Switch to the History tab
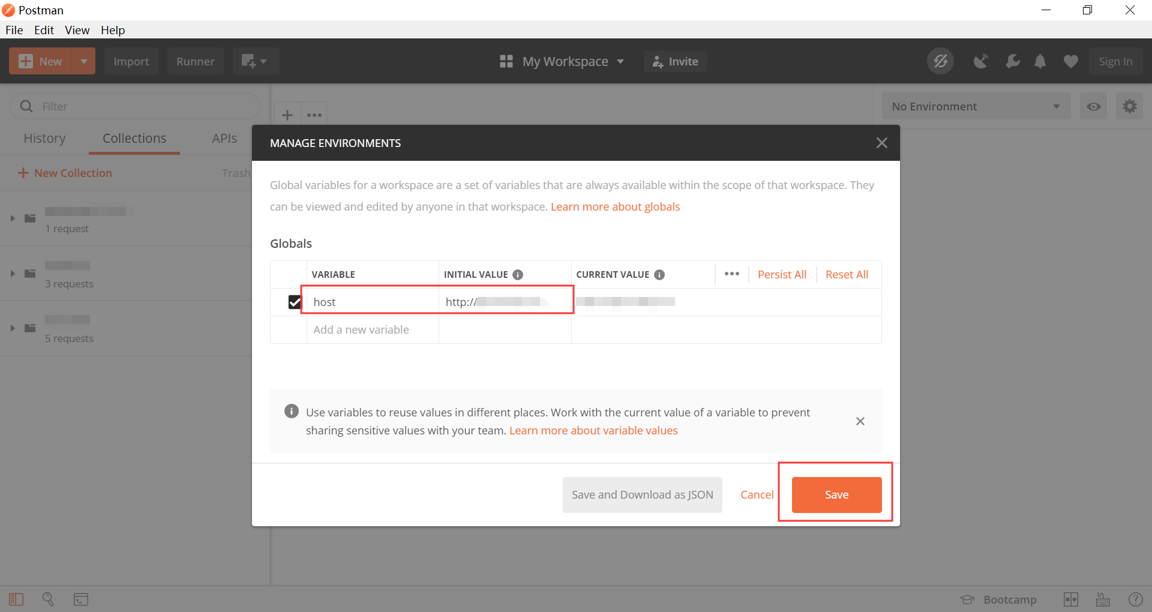The width and height of the screenshot is (1152, 612). tap(44, 139)
